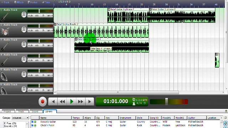
Task: Click the Marker button in the top toolbar
Action: [32, 2]
